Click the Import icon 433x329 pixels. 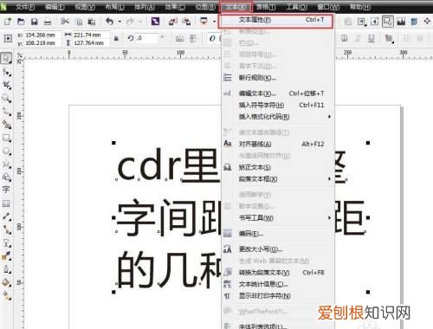point(172,22)
